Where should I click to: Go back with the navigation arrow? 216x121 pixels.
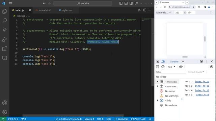tap(44, 3)
